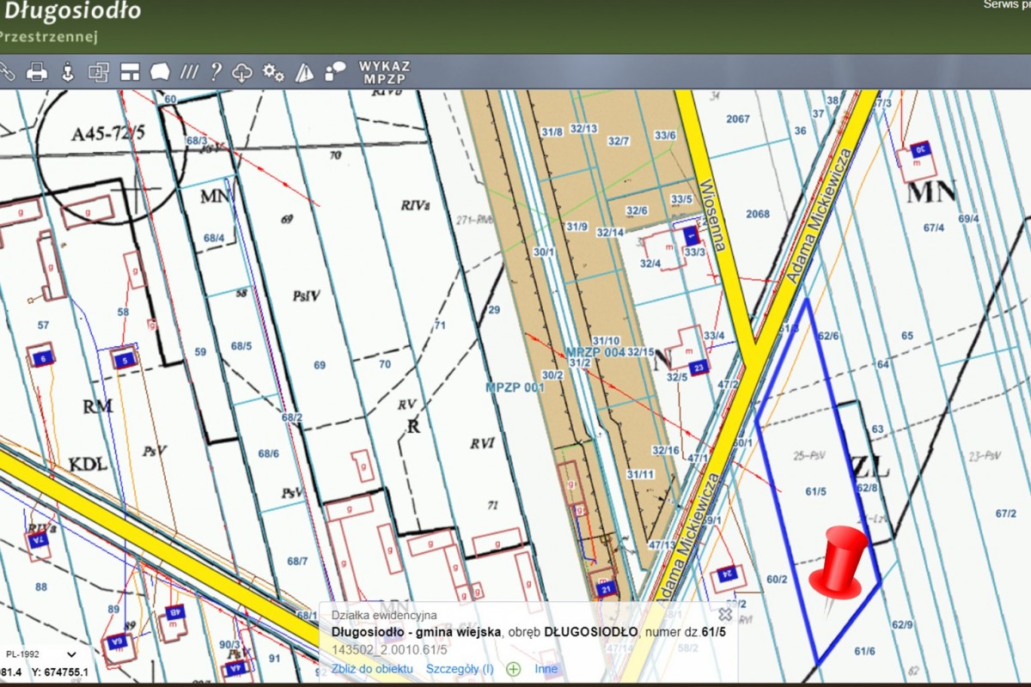Open help with the question mark icon
Viewport: 1031px width, 687px height.
coord(216,72)
